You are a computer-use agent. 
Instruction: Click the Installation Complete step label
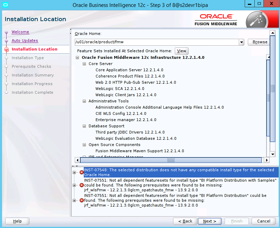click(33, 92)
